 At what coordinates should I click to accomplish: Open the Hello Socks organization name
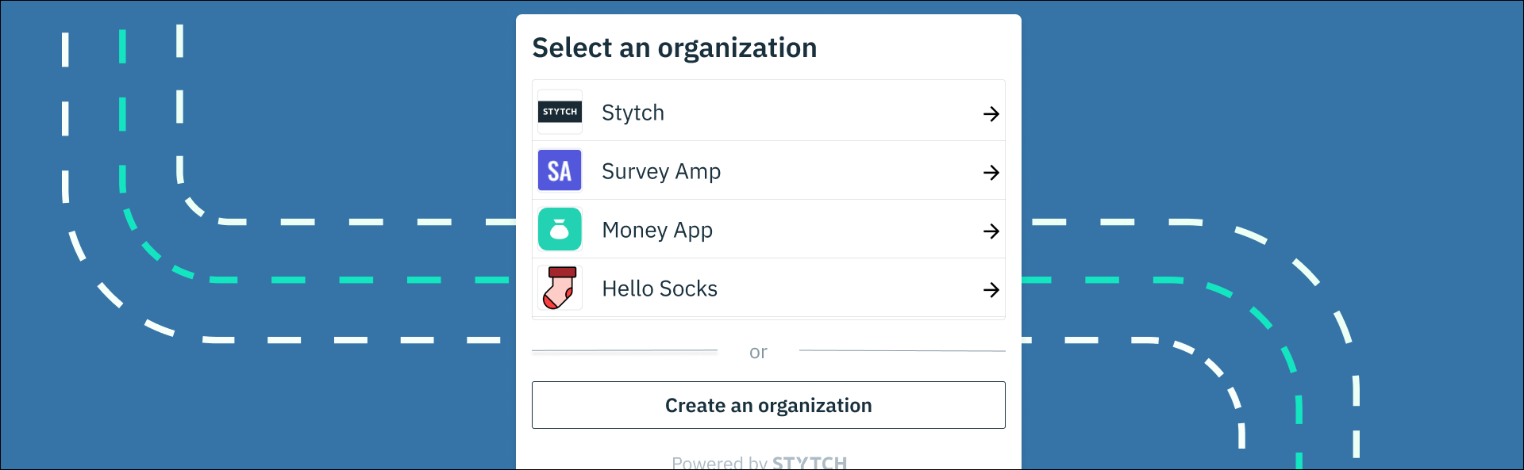[660, 288]
